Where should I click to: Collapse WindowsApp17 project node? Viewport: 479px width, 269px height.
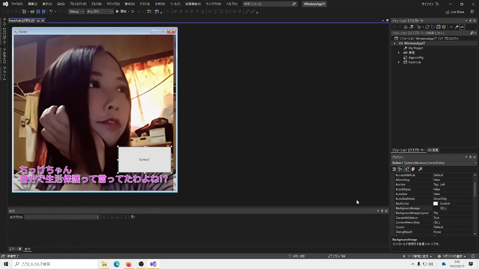(x=394, y=43)
